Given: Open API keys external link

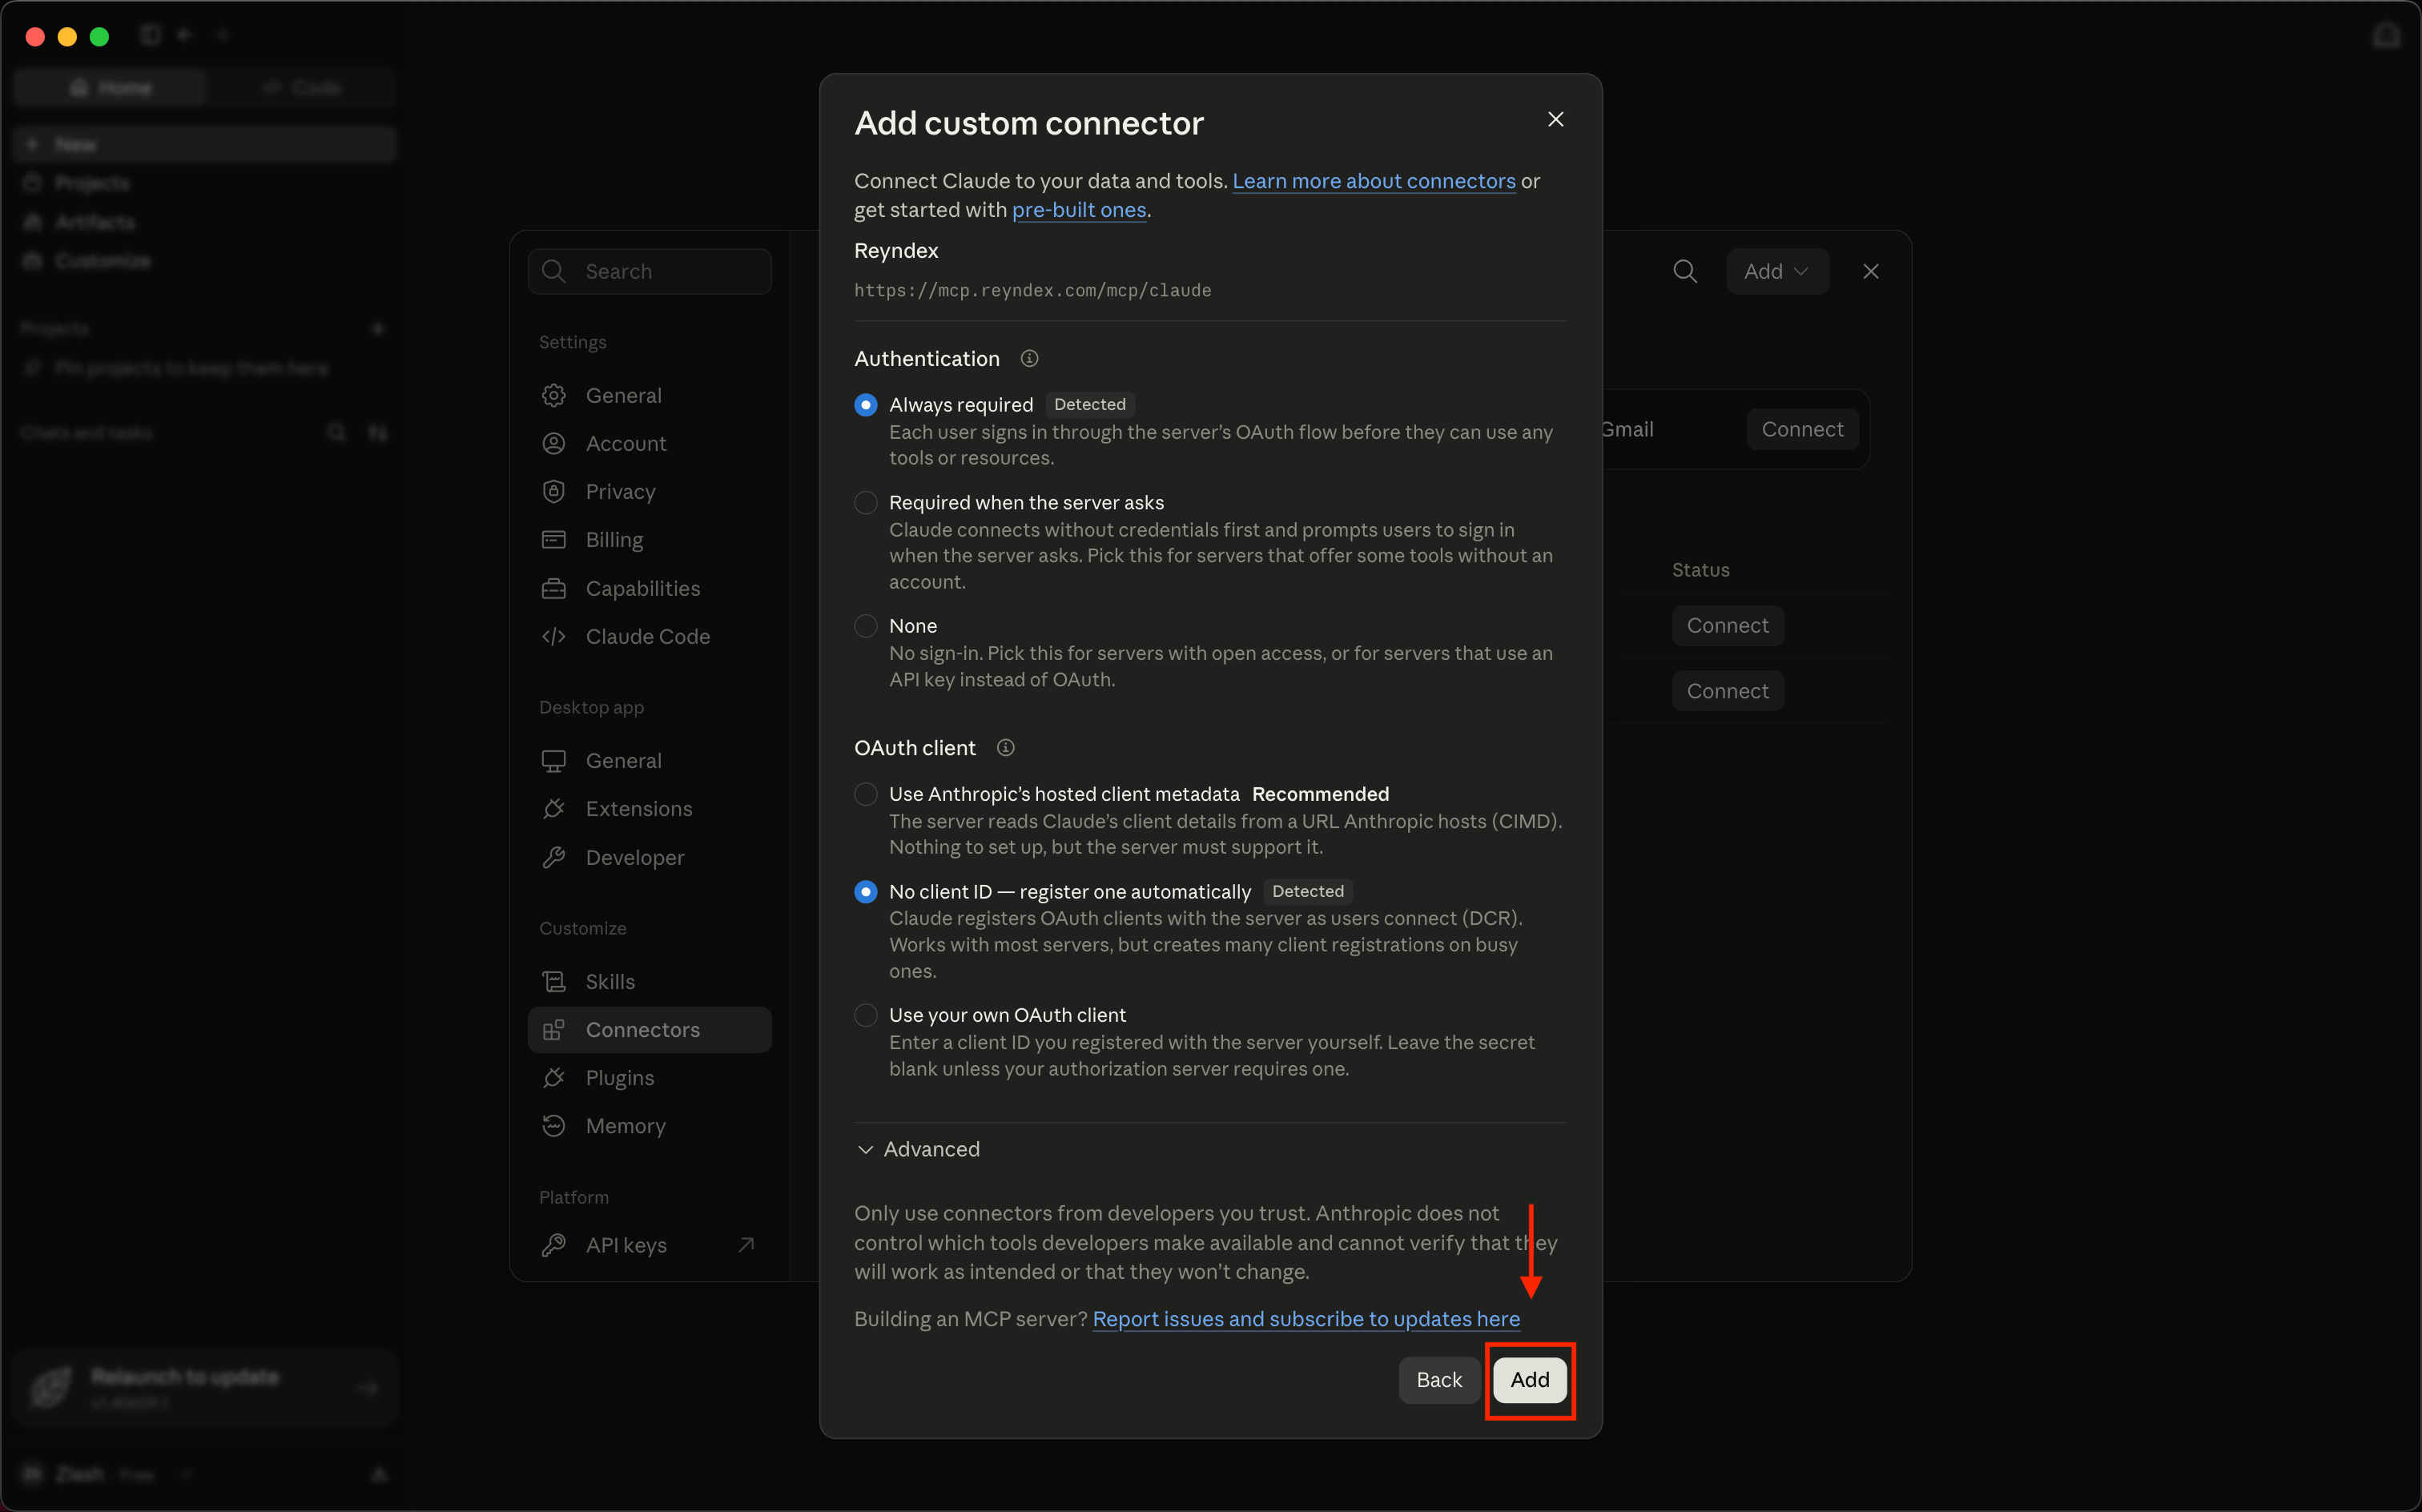Looking at the screenshot, I should [650, 1245].
